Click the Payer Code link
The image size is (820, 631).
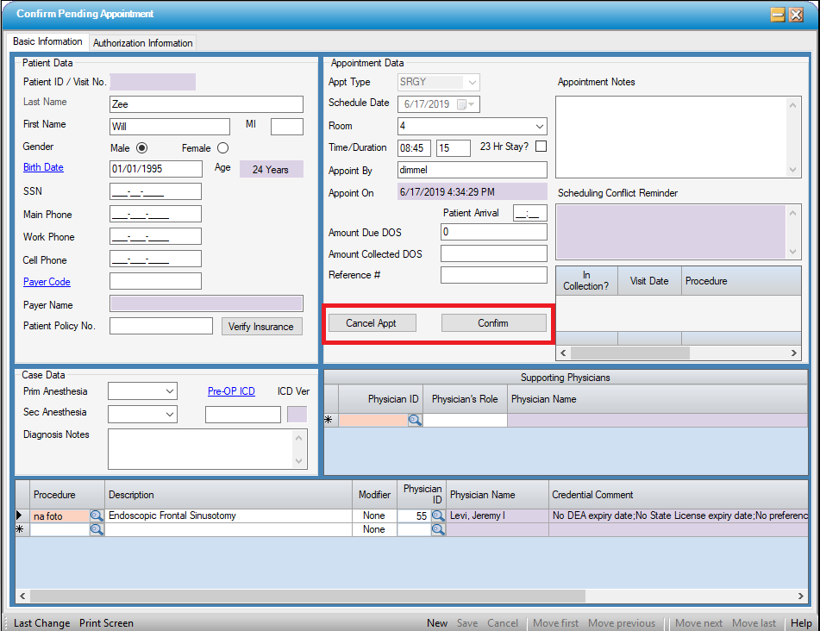[x=47, y=282]
